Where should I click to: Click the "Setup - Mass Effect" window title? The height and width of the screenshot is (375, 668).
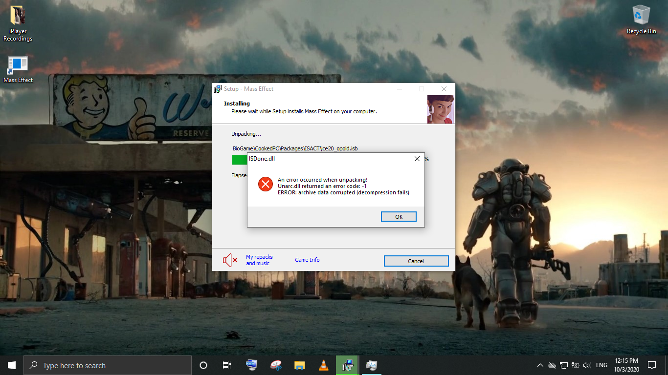coord(249,89)
